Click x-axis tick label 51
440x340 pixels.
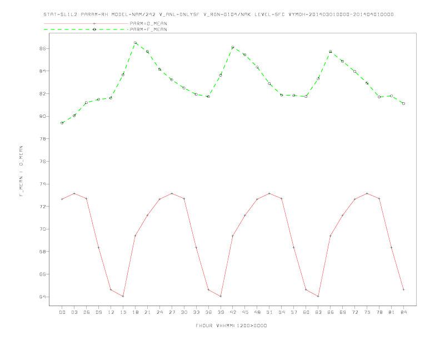[x=269, y=312]
